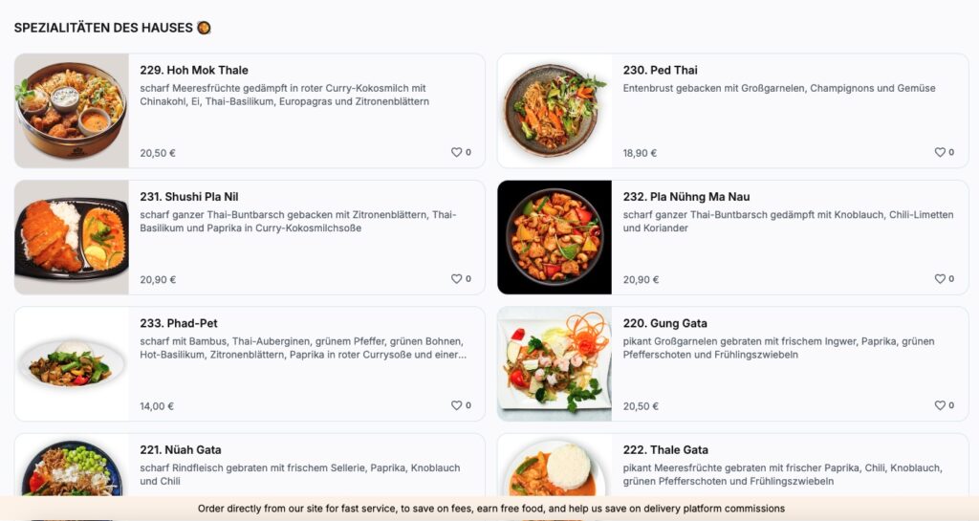Select the 20,50 € price on Gung Gata

641,406
